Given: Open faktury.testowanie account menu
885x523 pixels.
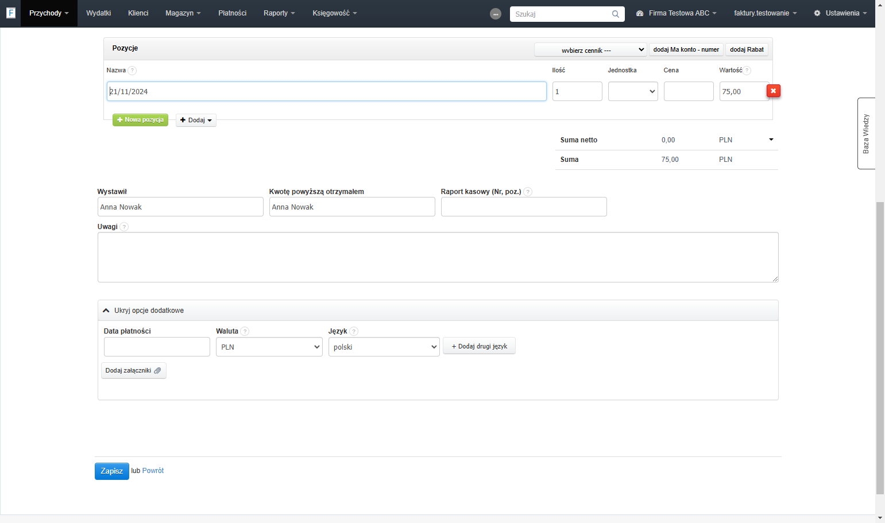Looking at the screenshot, I should pyautogui.click(x=766, y=13).
